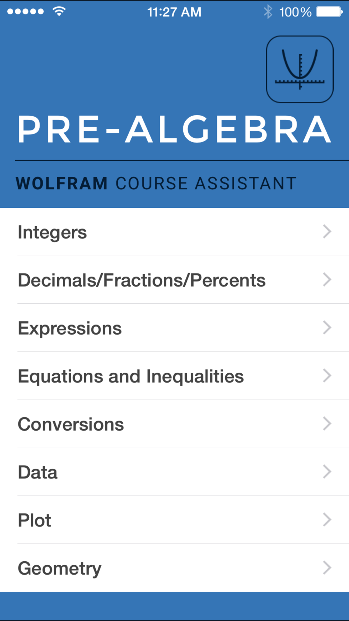Tap the cellular signal dots
This screenshot has width=349, height=621.
click(x=25, y=12)
